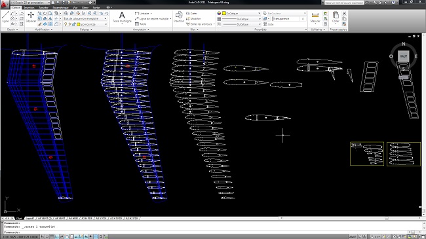Click the HAUT face of ViewCube
The width and height of the screenshot is (426, 239).
pos(404,56)
